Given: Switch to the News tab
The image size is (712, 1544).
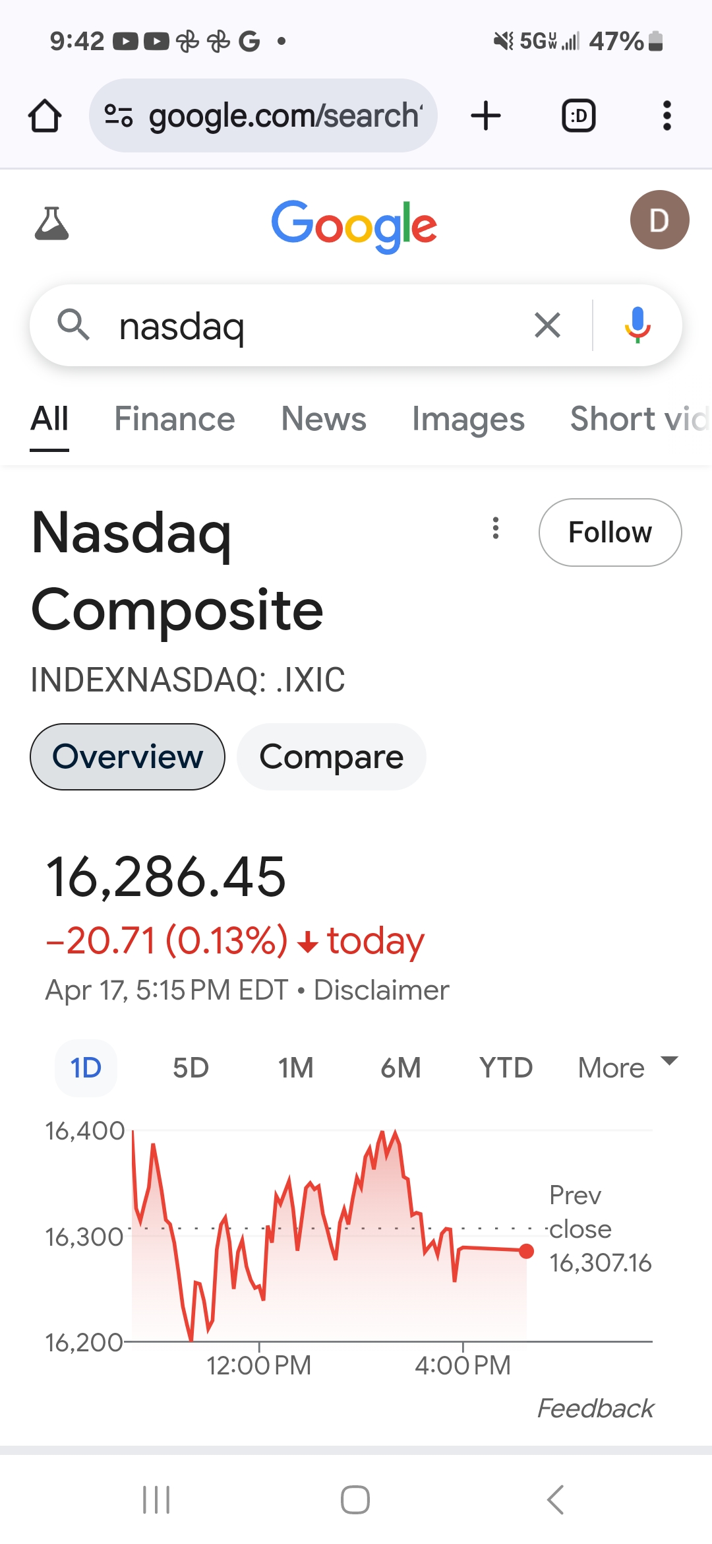Looking at the screenshot, I should click(323, 419).
